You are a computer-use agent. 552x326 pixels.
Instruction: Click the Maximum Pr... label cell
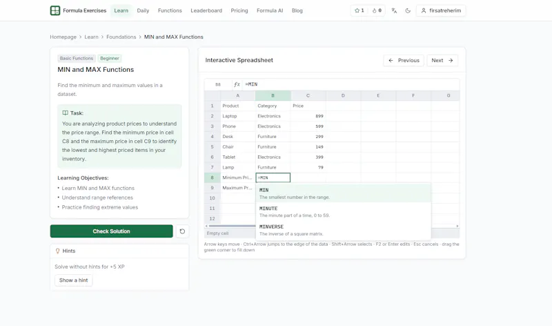coord(238,188)
